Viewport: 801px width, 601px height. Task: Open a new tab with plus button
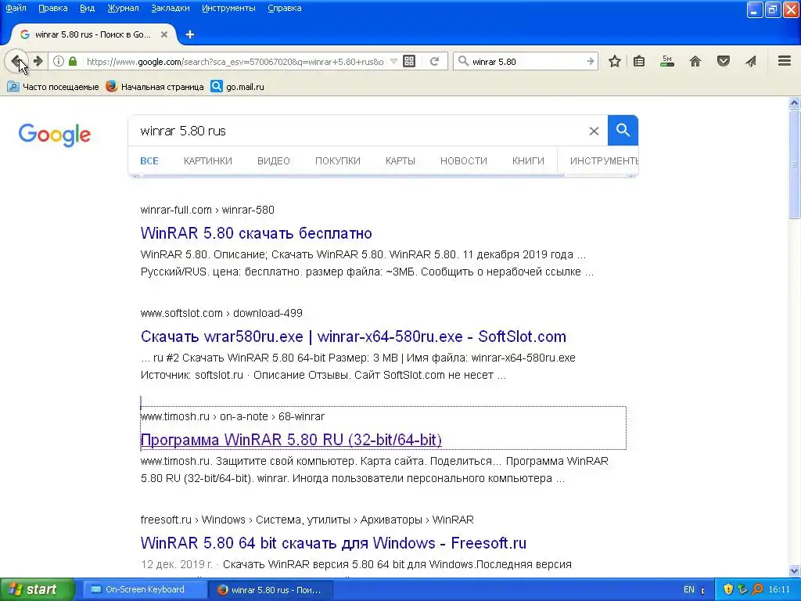[190, 34]
